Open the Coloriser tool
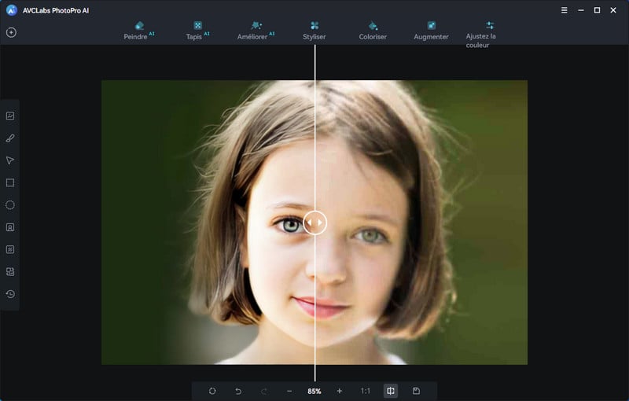The height and width of the screenshot is (401, 629). [373, 31]
